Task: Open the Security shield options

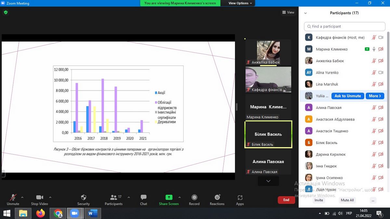Action: click(84, 198)
